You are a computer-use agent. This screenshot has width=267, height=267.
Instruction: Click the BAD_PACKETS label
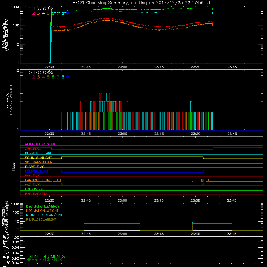pyautogui.click(x=36, y=194)
